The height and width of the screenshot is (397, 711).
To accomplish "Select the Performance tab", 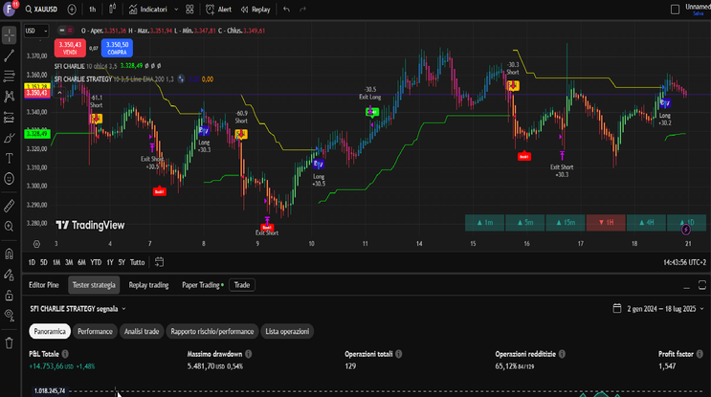I will [95, 331].
